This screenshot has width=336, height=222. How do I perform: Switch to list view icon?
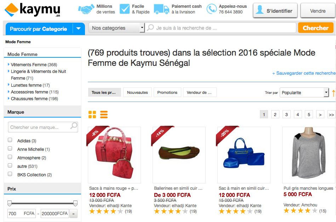(x=104, y=114)
